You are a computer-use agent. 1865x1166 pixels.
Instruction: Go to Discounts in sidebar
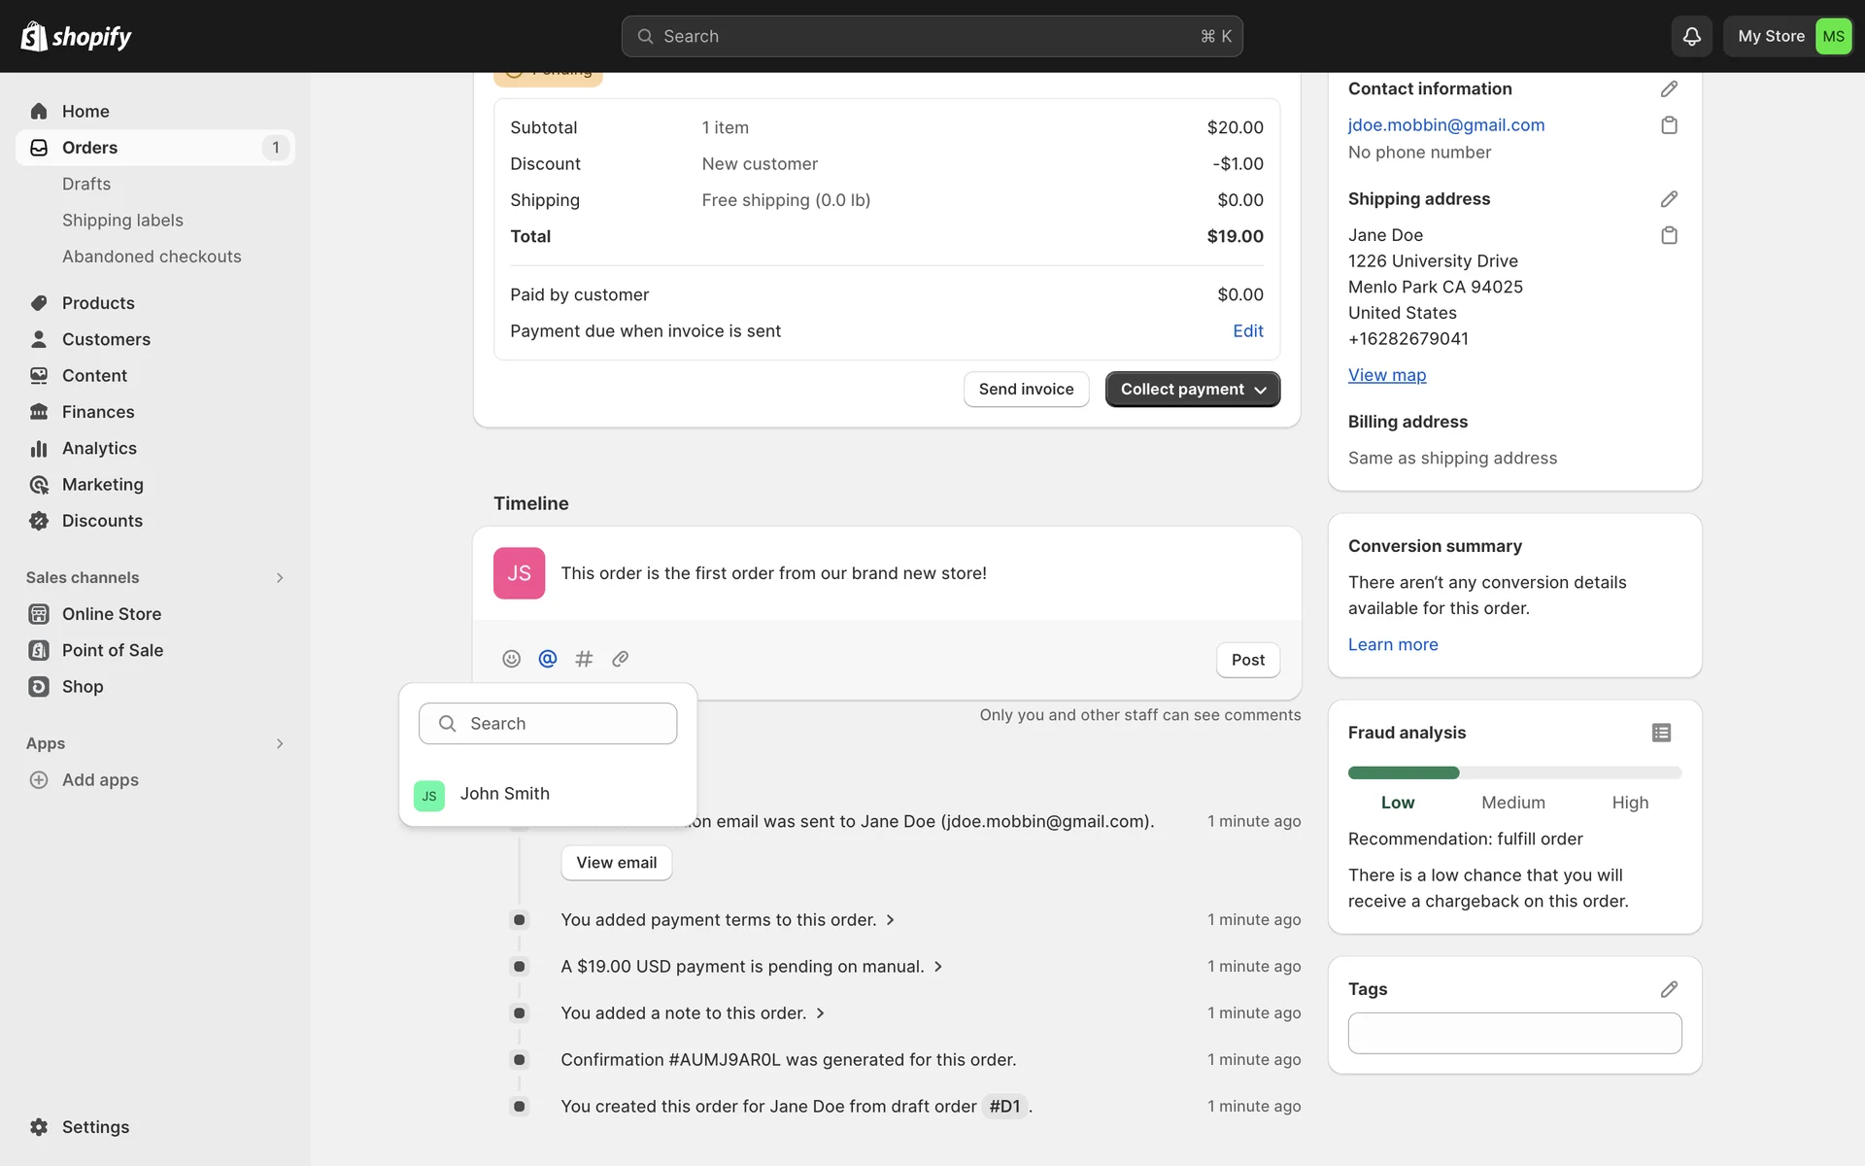102,521
